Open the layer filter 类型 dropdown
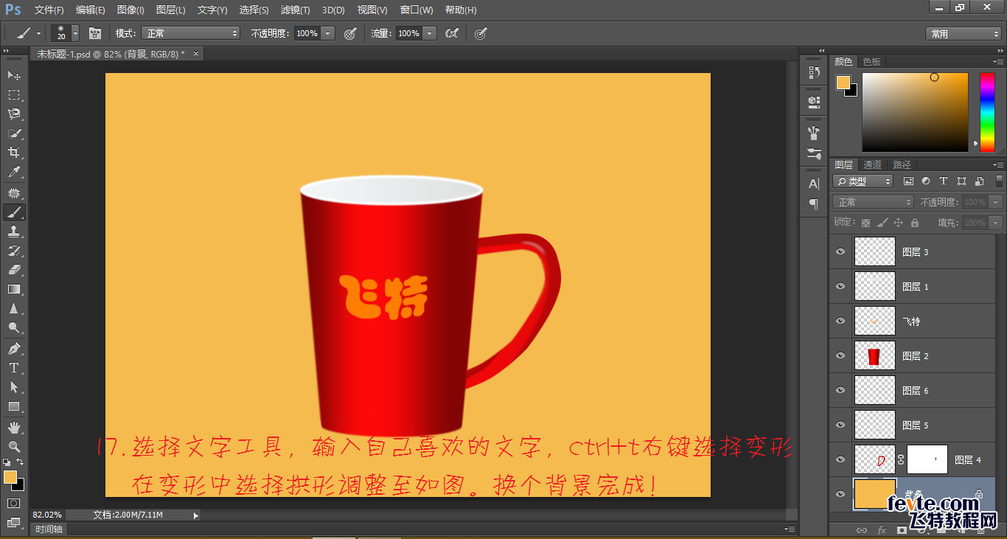Image resolution: width=1007 pixels, height=539 pixels. [863, 181]
